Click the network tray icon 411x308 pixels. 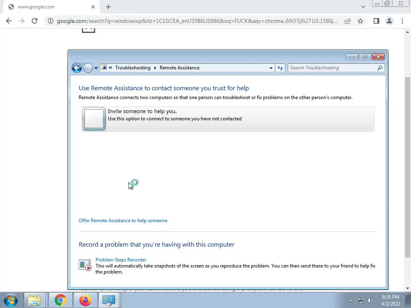(x=361, y=300)
